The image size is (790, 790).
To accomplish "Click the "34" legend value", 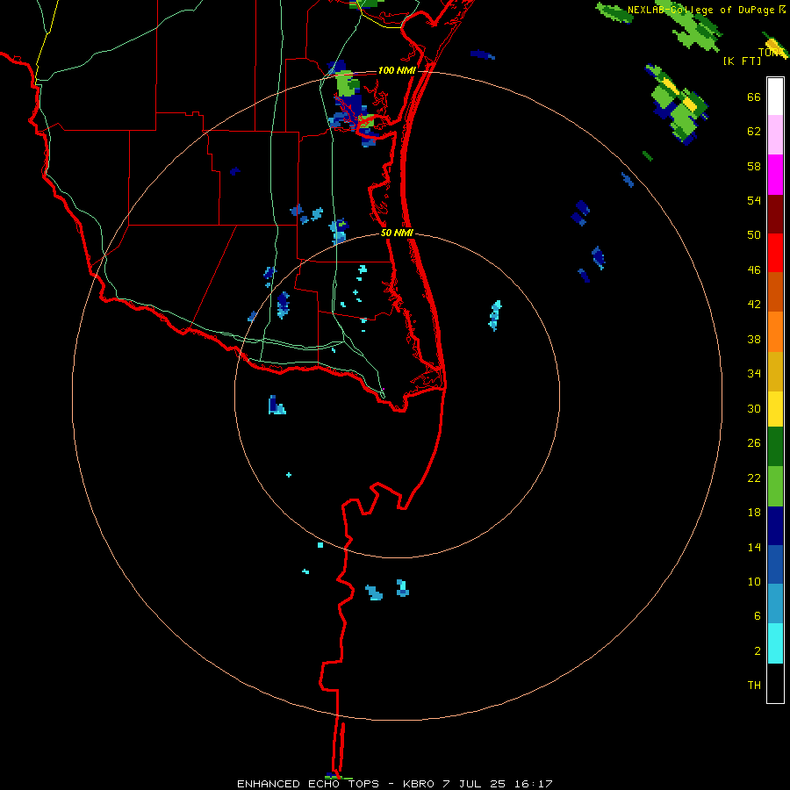I will pyautogui.click(x=754, y=374).
